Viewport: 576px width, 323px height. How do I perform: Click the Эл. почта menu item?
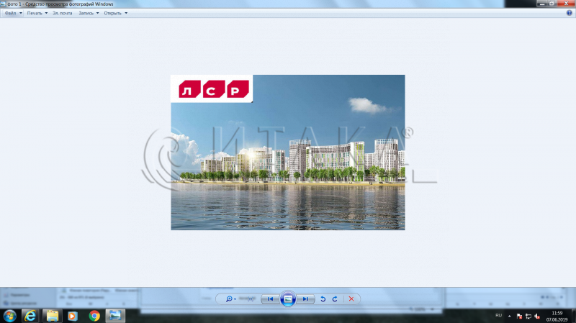63,13
